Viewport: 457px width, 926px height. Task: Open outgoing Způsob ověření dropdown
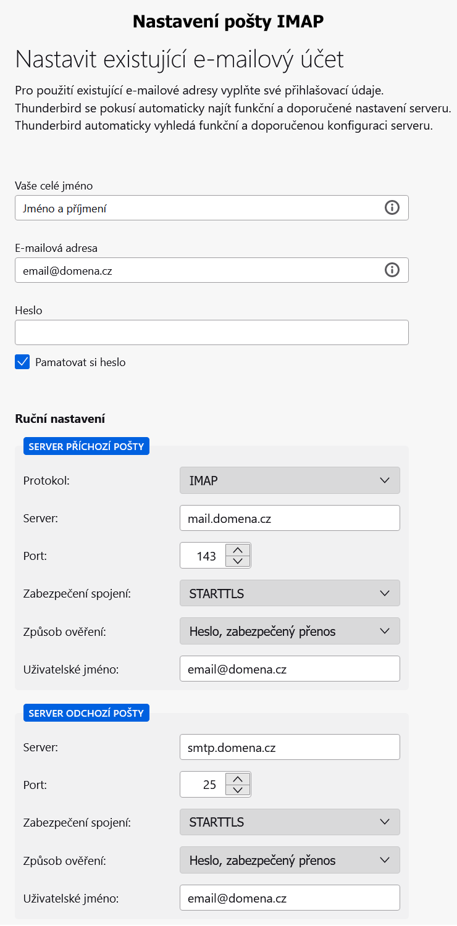[x=290, y=860]
